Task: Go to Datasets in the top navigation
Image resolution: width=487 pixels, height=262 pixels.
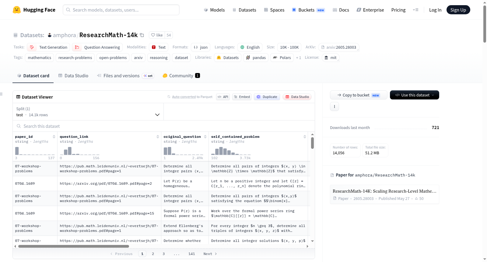Action: tap(244, 10)
